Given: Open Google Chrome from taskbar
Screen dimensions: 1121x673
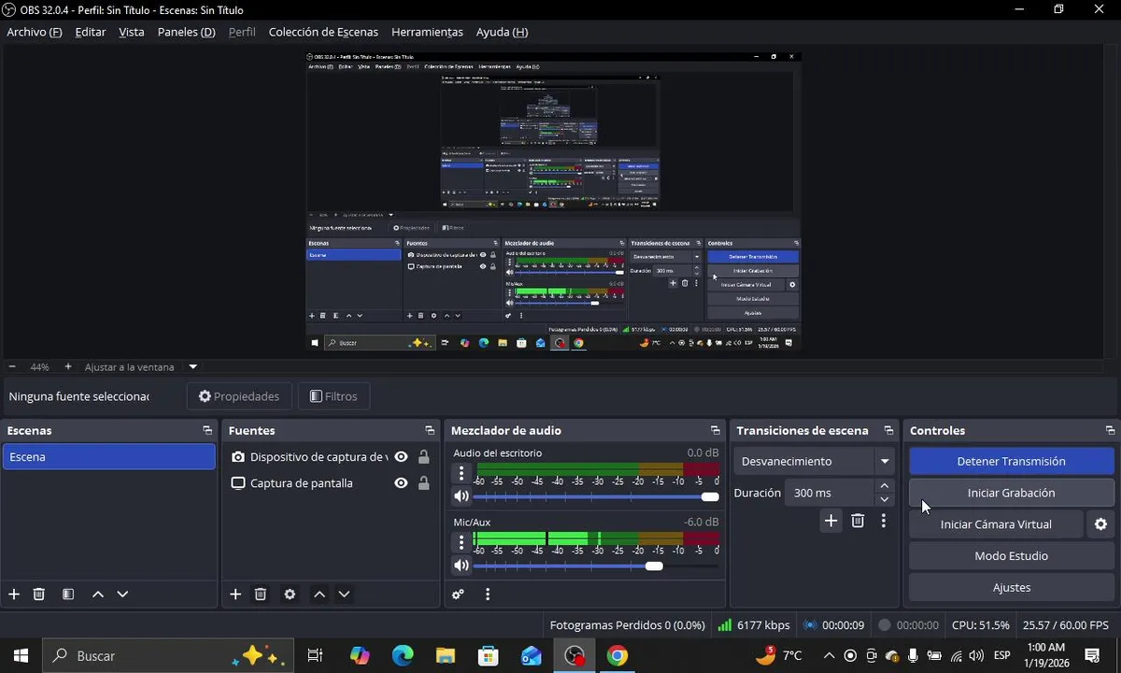Looking at the screenshot, I should (x=617, y=656).
